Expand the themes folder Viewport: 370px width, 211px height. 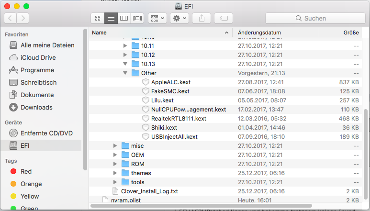(x=115, y=173)
